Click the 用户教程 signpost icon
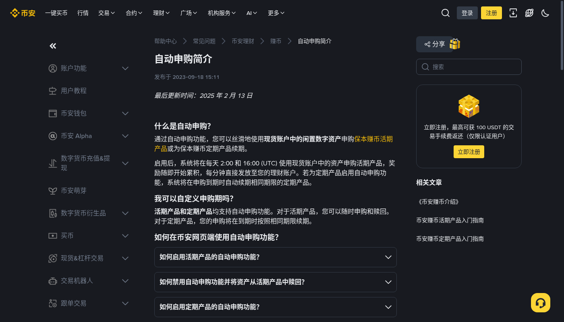This screenshot has width=564, height=322. 53,91
